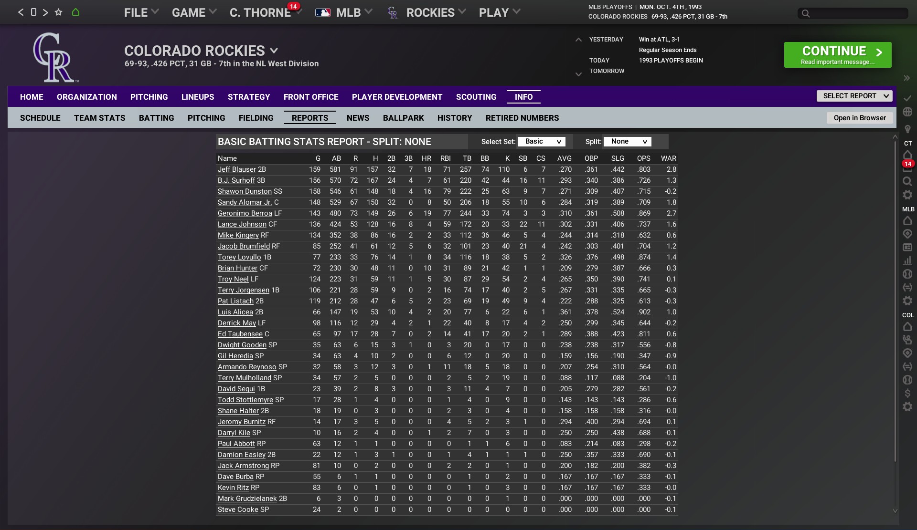Viewport: 917px width, 530px height.
Task: Open news card icon under MLB section
Action: click(907, 247)
